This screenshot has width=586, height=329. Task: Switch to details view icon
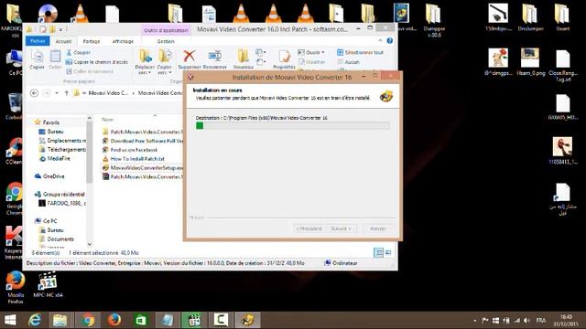(x=378, y=252)
